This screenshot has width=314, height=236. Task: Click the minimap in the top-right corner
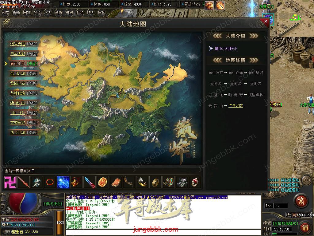295,18
